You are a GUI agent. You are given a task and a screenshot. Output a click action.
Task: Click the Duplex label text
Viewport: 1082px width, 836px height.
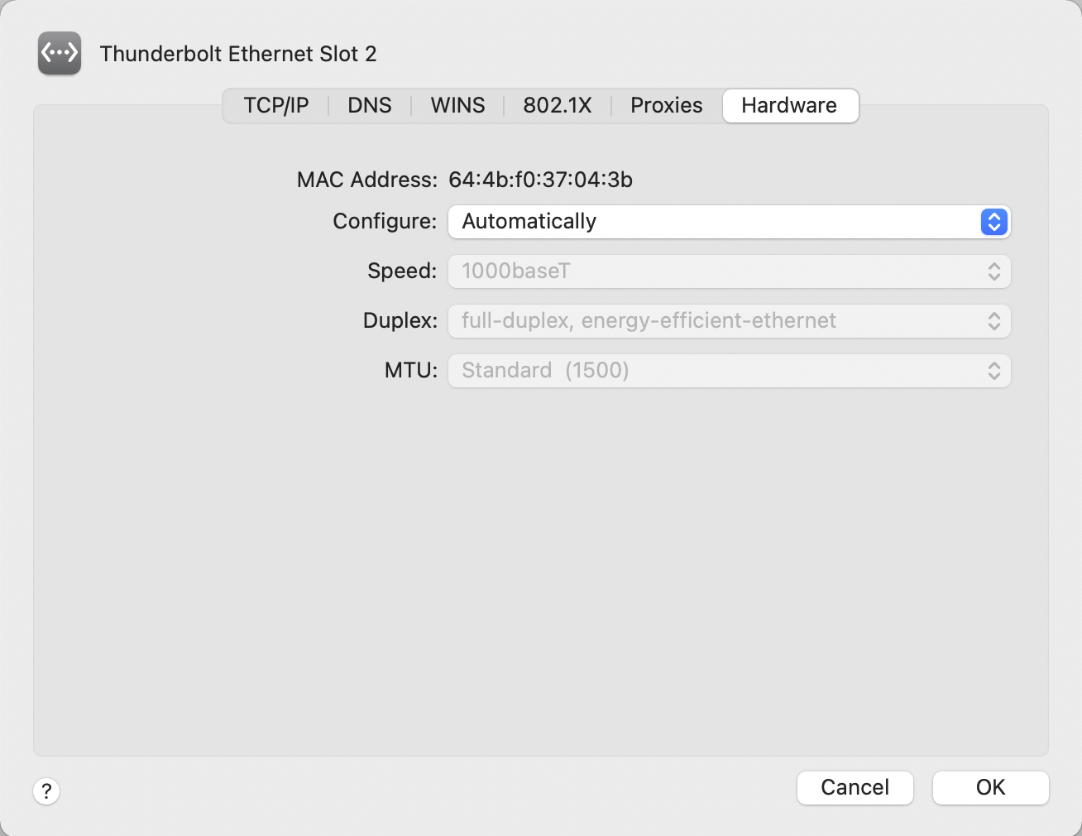(400, 321)
